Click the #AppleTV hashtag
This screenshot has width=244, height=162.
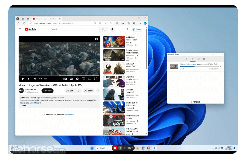pos(53,98)
